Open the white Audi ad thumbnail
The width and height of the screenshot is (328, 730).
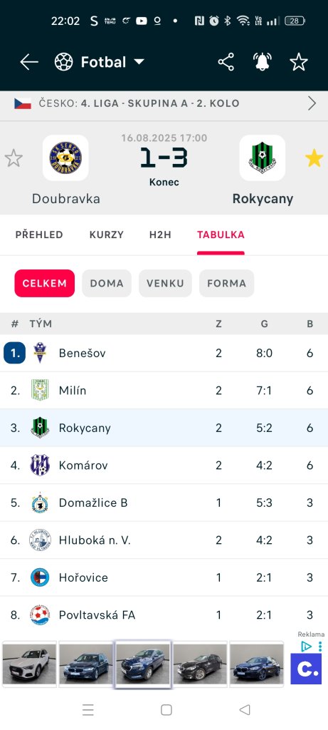[29, 664]
